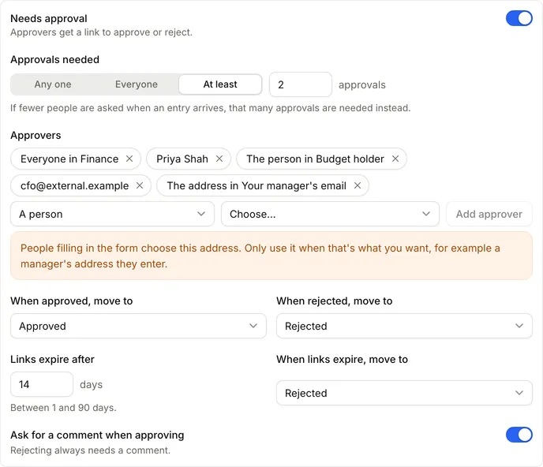543x467 pixels.
Task: Remove the Your manager's email approver chip
Action: [x=358, y=186]
